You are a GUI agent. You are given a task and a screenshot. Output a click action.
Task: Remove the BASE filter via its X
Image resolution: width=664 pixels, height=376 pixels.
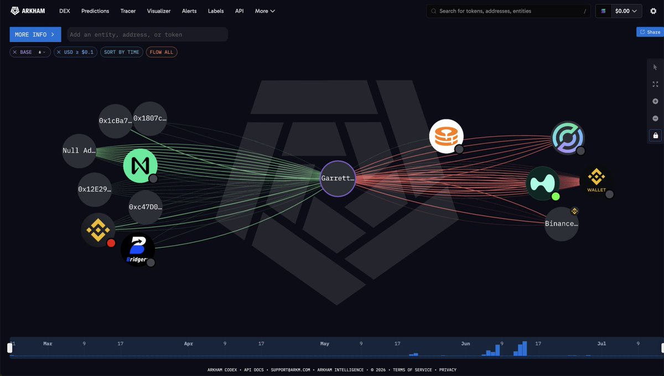click(15, 52)
